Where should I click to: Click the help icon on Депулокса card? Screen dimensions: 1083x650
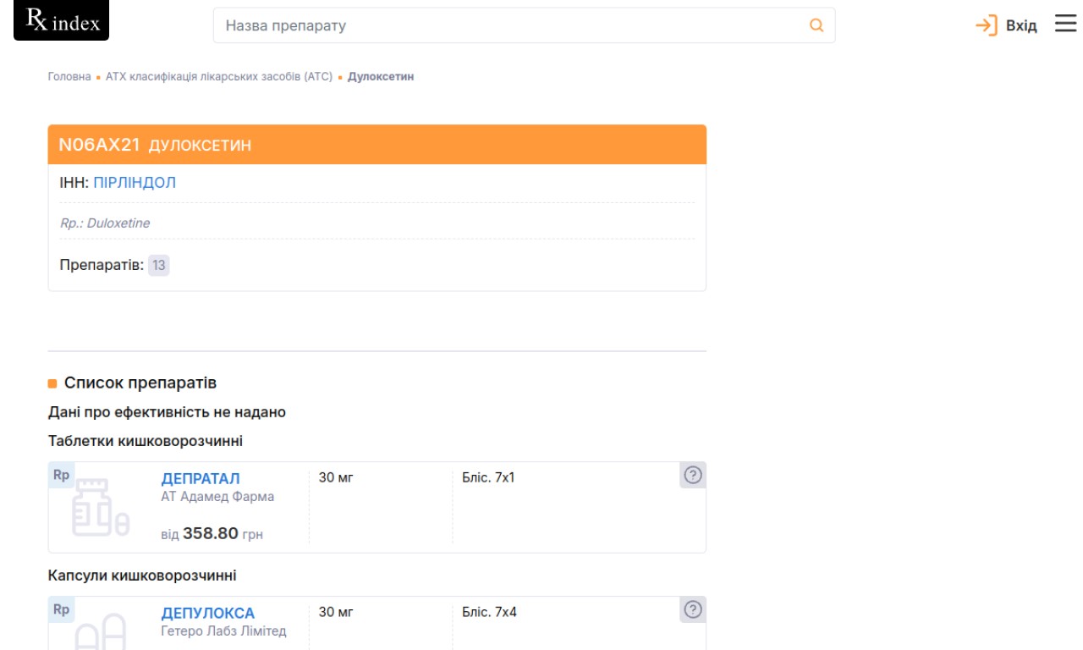[692, 609]
